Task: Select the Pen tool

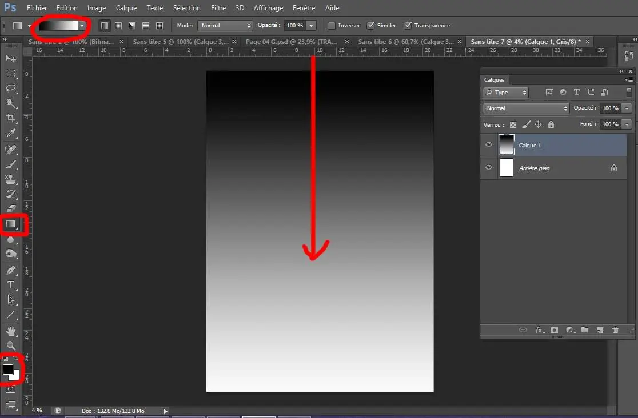Action: click(x=11, y=270)
